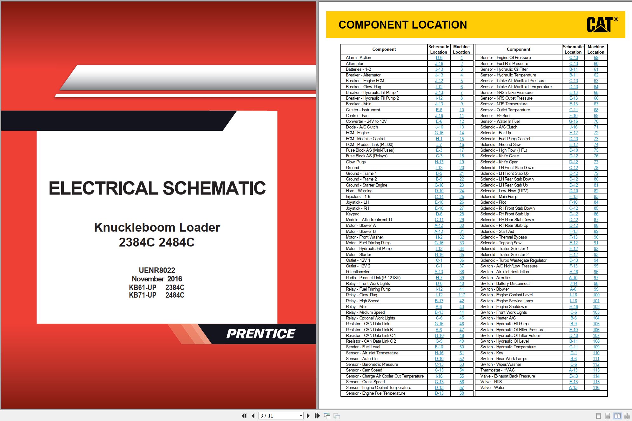Open machine location 28 for Keypad
632x421 pixels.
coord(461,214)
